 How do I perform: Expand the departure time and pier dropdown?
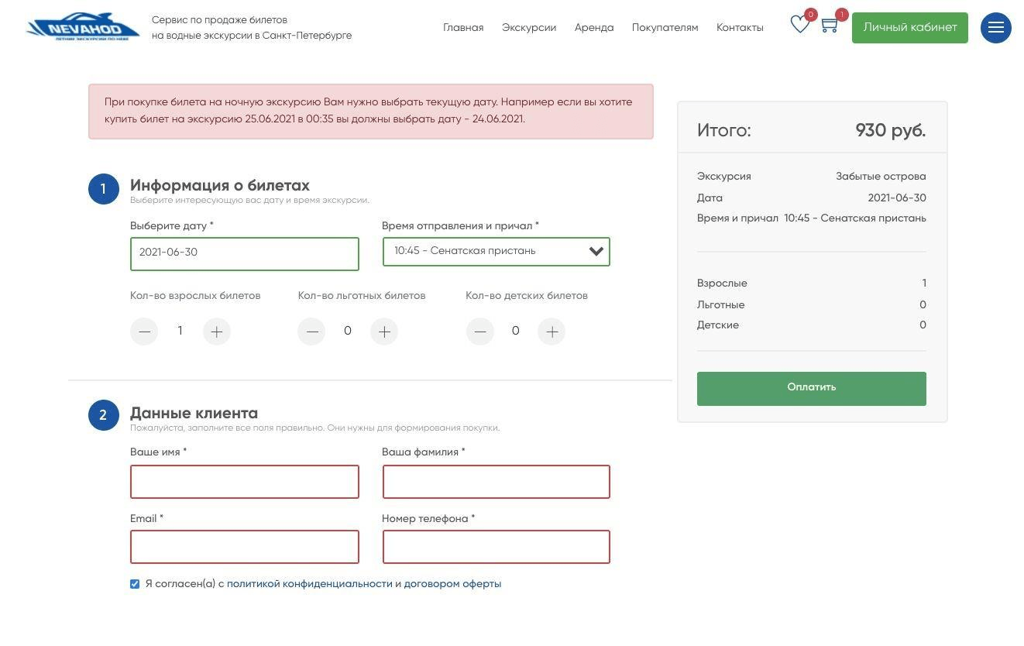click(x=496, y=252)
